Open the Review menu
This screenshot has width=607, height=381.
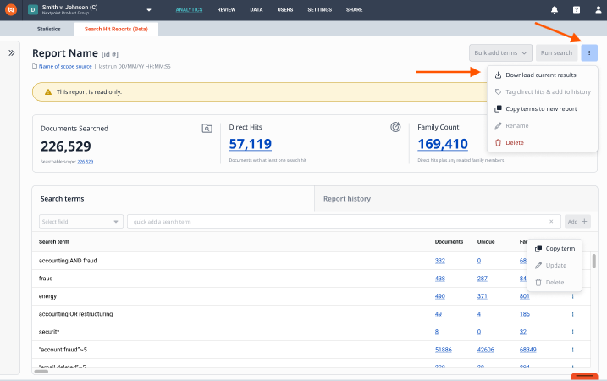226,10
